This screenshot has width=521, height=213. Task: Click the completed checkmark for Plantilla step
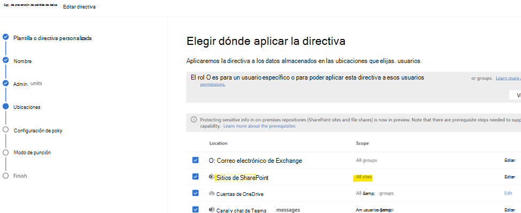6,37
